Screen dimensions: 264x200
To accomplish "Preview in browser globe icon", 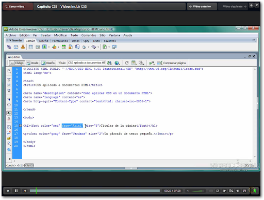I will click(x=117, y=63).
